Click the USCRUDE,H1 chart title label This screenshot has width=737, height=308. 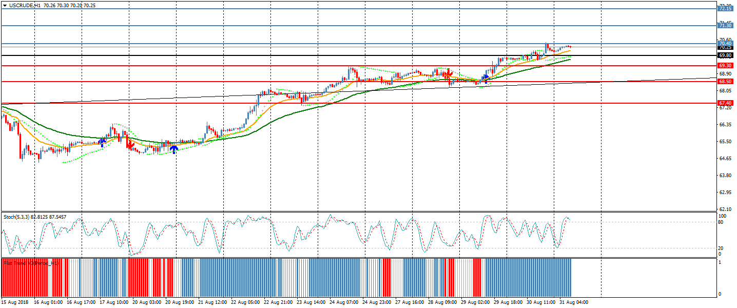point(25,5)
